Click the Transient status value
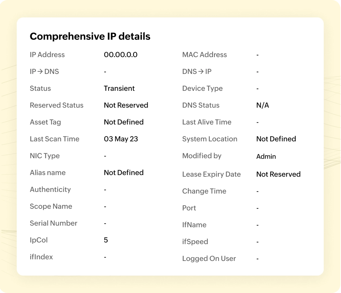This screenshot has height=293, width=341. [x=119, y=88]
